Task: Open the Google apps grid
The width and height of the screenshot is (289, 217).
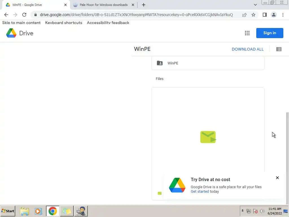Action: coord(247,33)
